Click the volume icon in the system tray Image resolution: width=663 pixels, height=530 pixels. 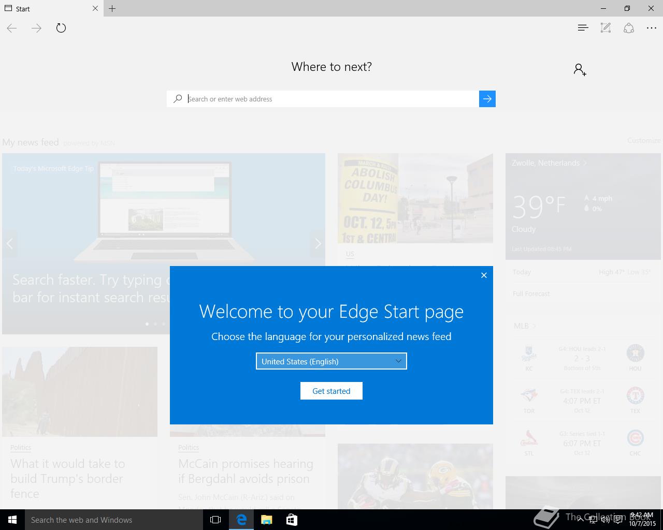pos(605,520)
